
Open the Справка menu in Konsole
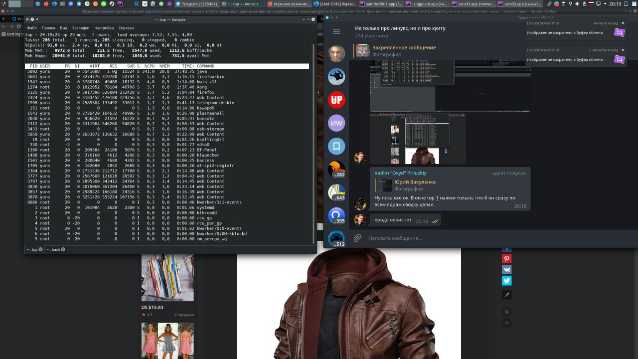[x=126, y=28]
